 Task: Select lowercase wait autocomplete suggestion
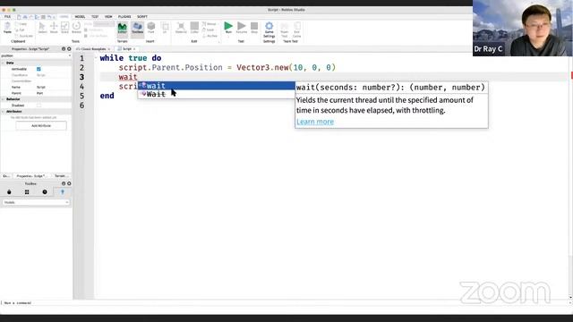[217, 86]
